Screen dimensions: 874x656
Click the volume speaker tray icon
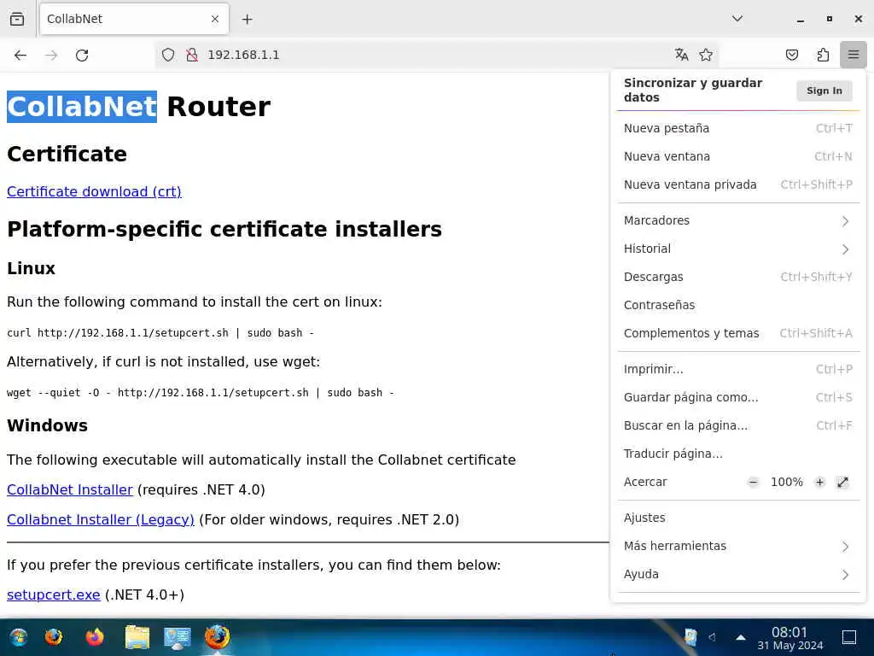click(712, 637)
